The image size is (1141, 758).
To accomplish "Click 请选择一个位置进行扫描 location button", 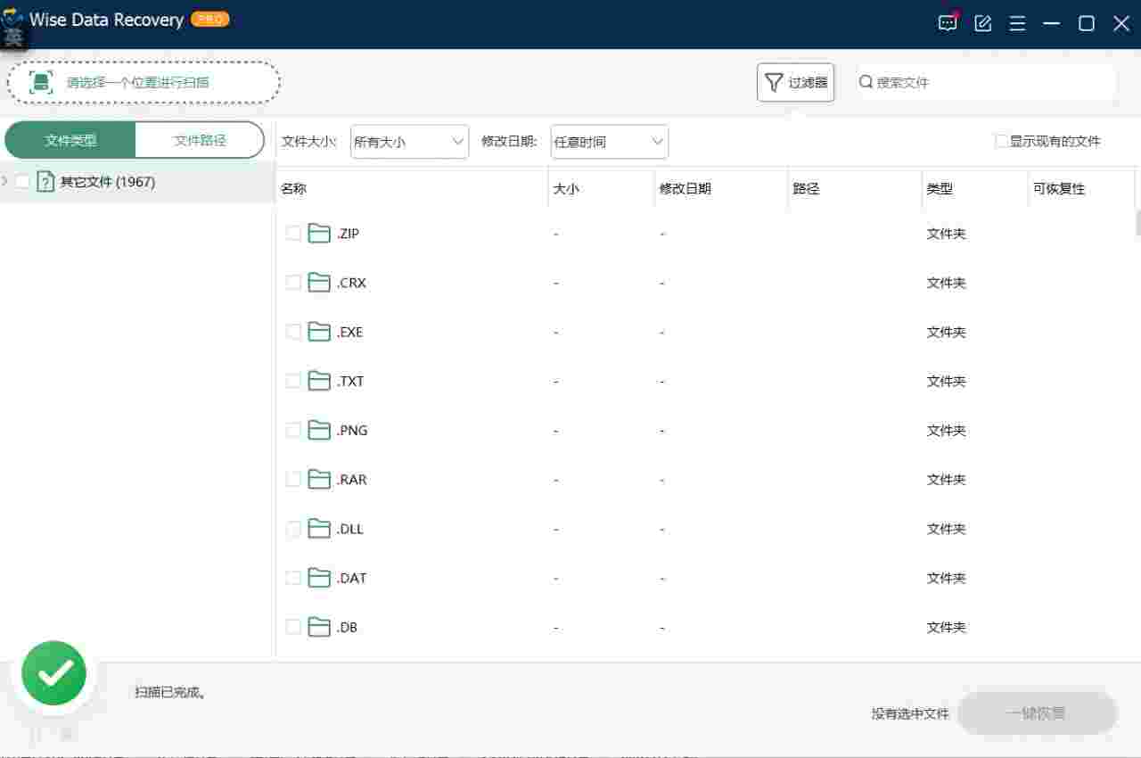I will tap(144, 83).
